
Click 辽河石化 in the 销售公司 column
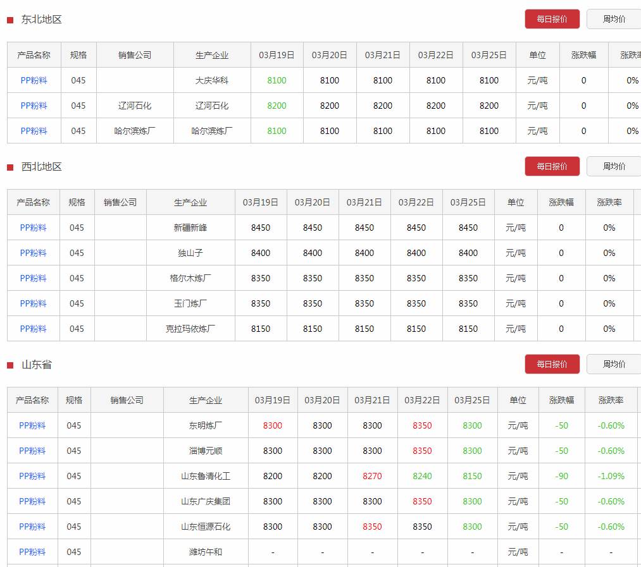pyautogui.click(x=135, y=106)
